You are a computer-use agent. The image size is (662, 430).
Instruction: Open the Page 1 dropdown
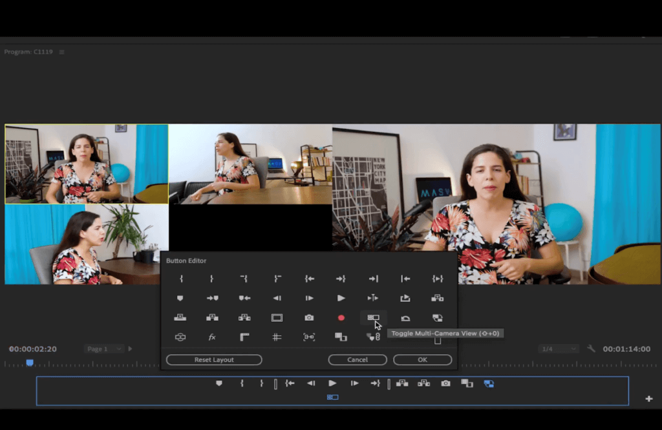[103, 349]
